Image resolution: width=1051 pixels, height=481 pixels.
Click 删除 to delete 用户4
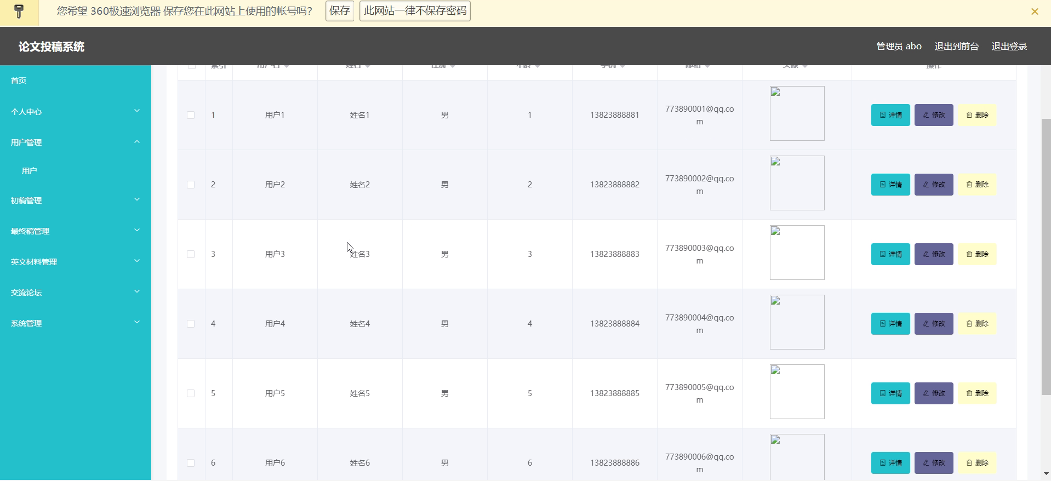(x=977, y=324)
